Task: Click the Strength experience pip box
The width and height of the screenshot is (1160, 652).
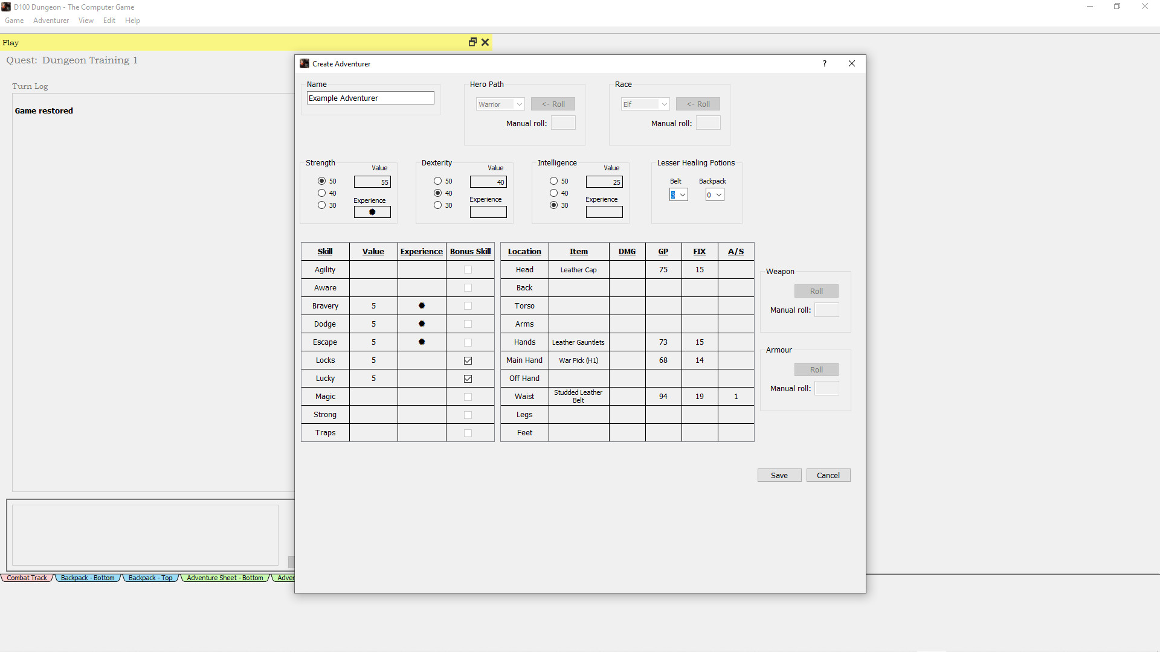Action: [x=372, y=213]
